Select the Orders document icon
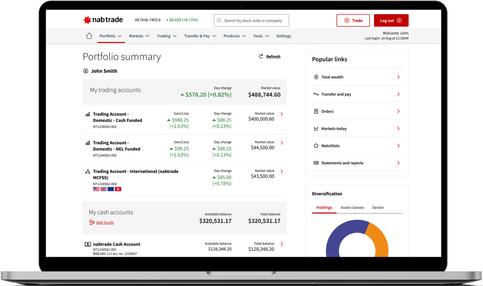 [316, 111]
